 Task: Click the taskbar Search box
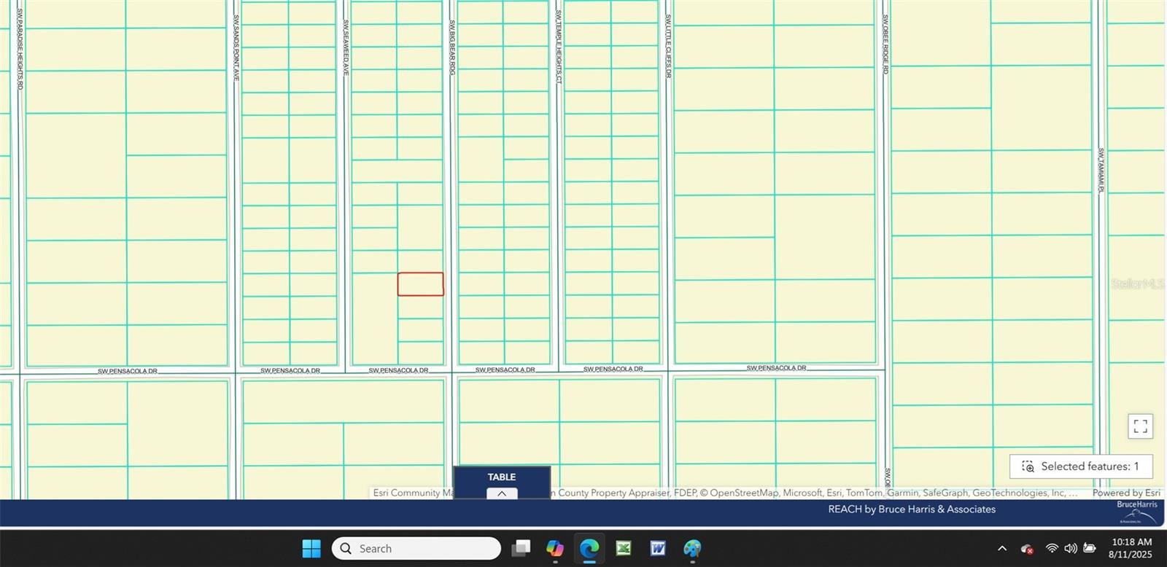pyautogui.click(x=416, y=548)
